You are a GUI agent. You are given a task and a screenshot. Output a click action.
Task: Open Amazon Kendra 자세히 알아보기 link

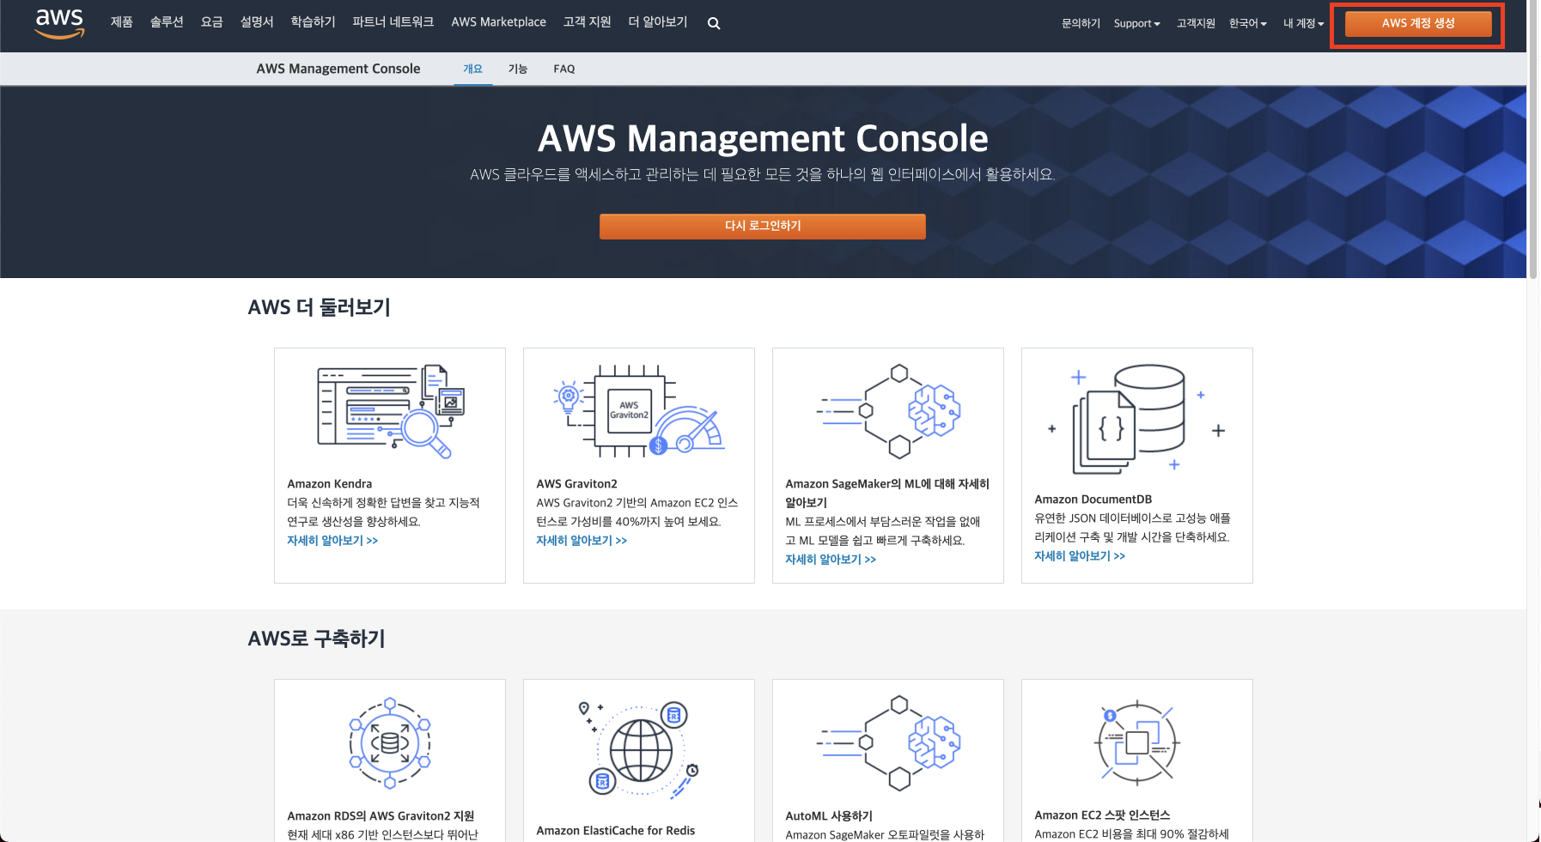[x=332, y=541]
